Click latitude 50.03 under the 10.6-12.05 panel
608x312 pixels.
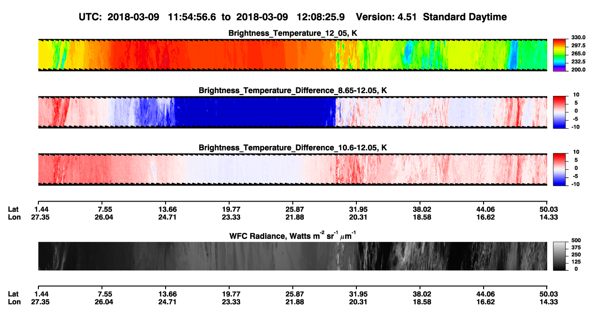coord(547,209)
